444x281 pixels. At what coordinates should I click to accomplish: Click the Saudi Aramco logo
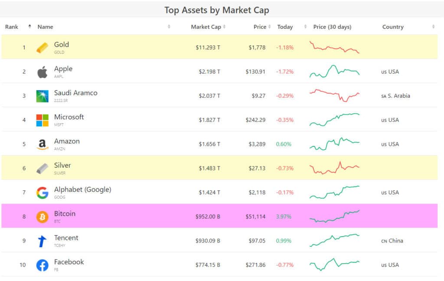point(42,96)
